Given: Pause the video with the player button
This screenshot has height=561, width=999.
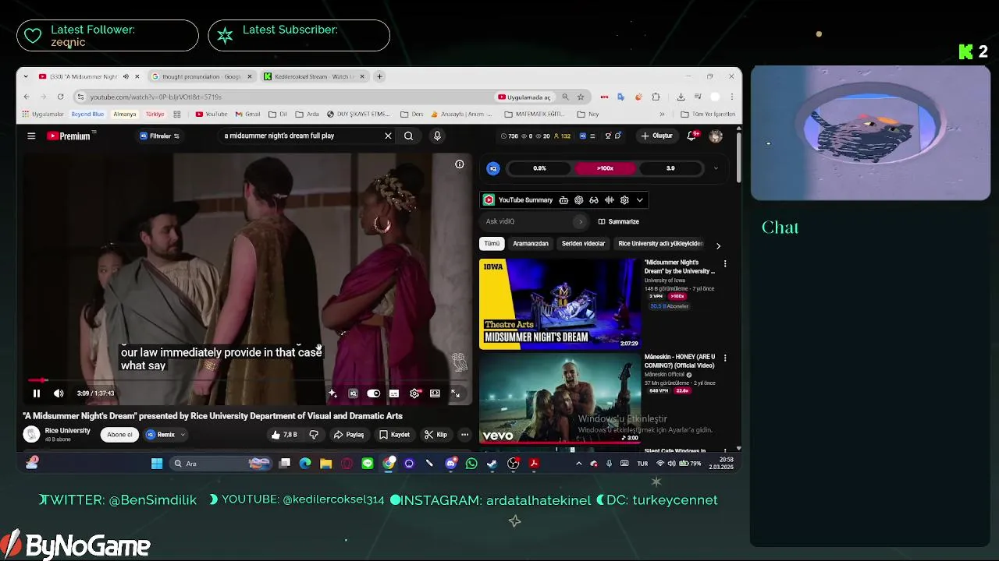Looking at the screenshot, I should point(36,393).
